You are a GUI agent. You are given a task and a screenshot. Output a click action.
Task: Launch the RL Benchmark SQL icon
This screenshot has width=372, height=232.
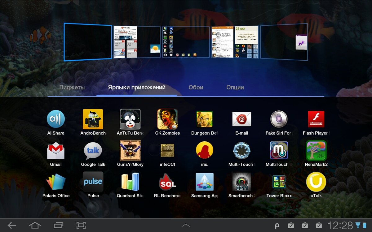167,182
